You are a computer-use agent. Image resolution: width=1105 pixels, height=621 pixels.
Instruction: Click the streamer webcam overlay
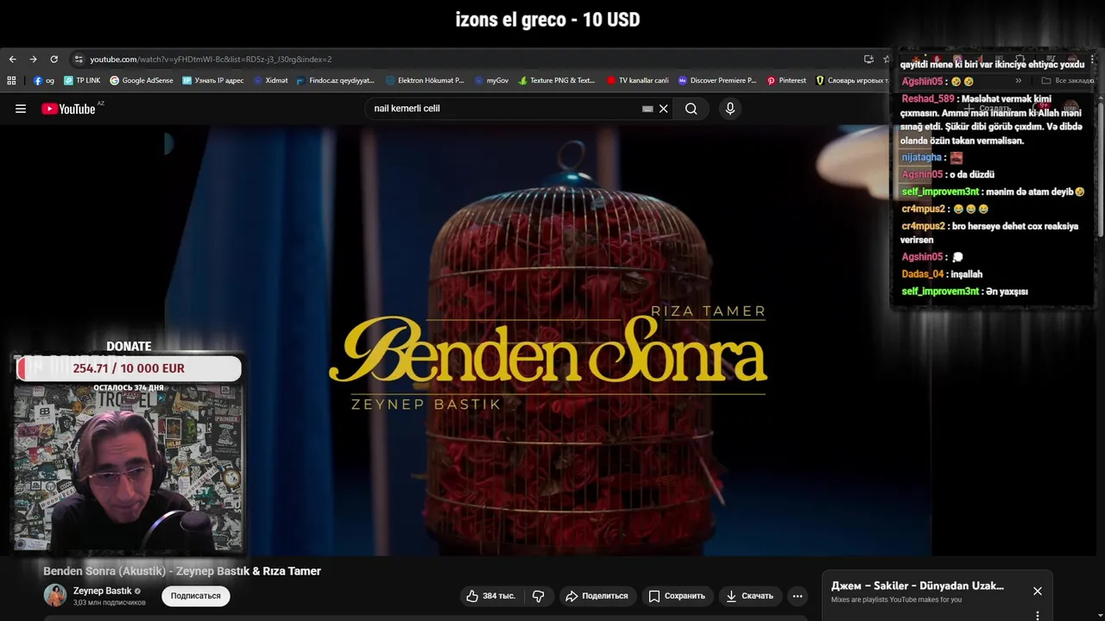129,467
